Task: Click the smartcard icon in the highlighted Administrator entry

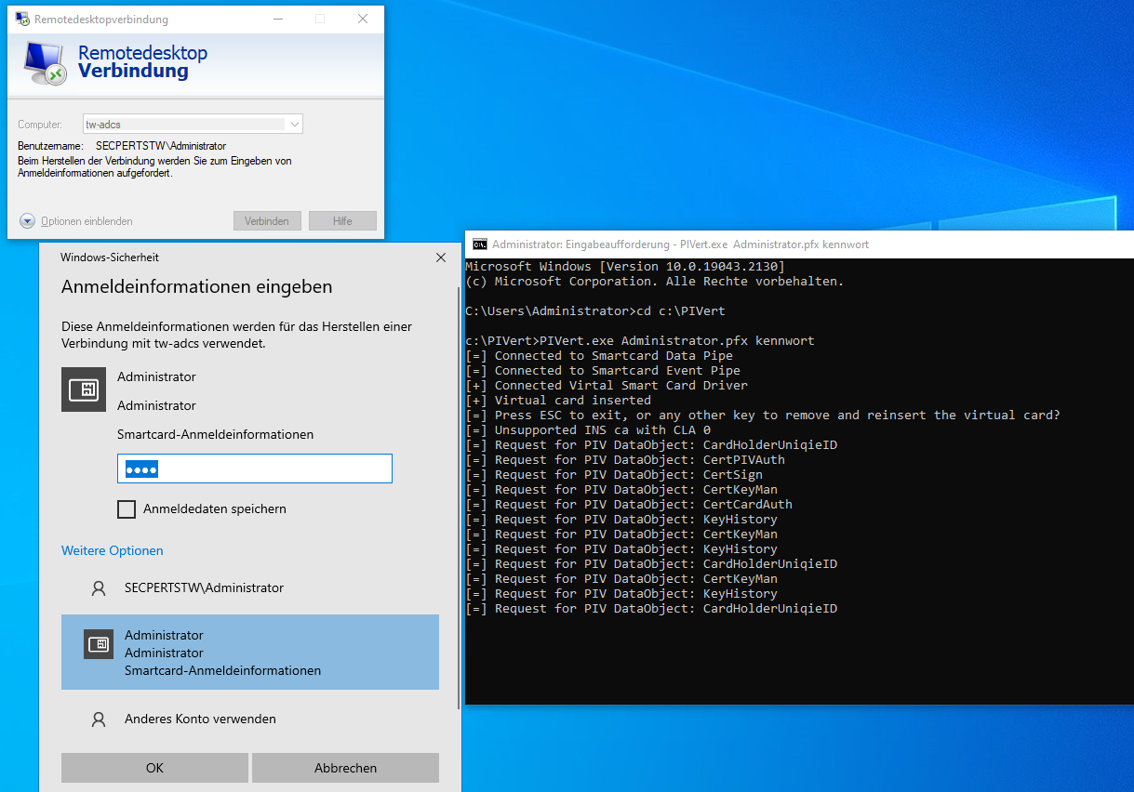Action: (98, 644)
